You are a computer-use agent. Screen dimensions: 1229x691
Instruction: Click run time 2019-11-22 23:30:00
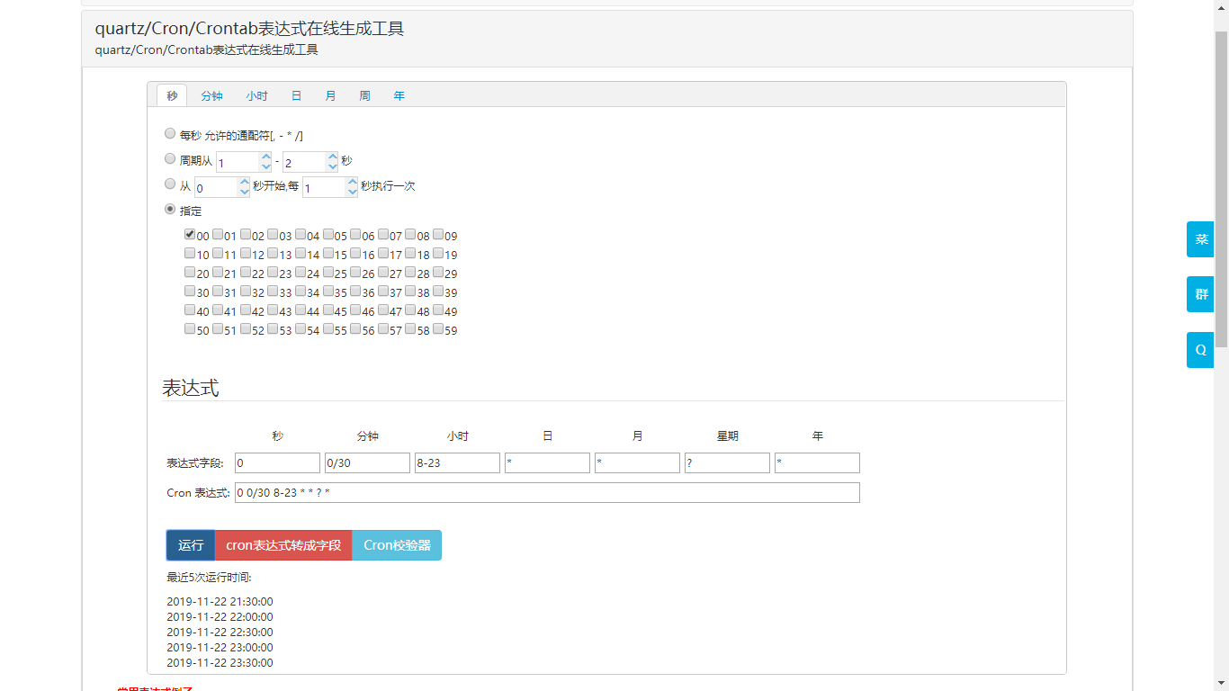coord(220,663)
